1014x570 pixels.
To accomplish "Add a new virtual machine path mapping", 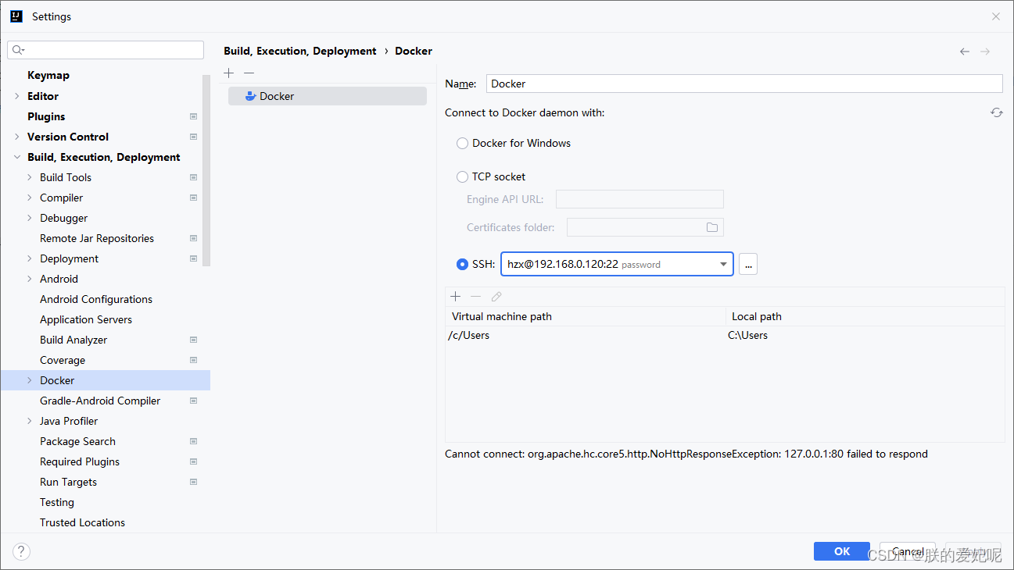I will click(x=456, y=297).
